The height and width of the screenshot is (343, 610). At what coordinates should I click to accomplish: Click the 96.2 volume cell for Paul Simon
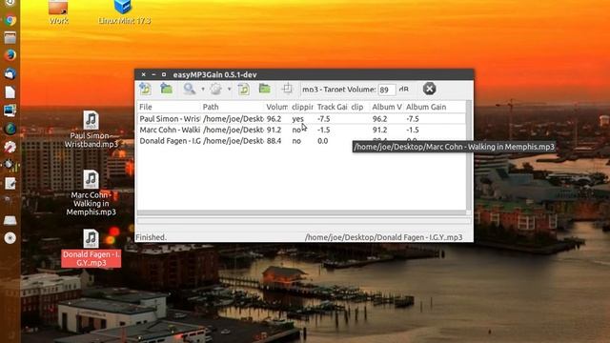[274, 119]
